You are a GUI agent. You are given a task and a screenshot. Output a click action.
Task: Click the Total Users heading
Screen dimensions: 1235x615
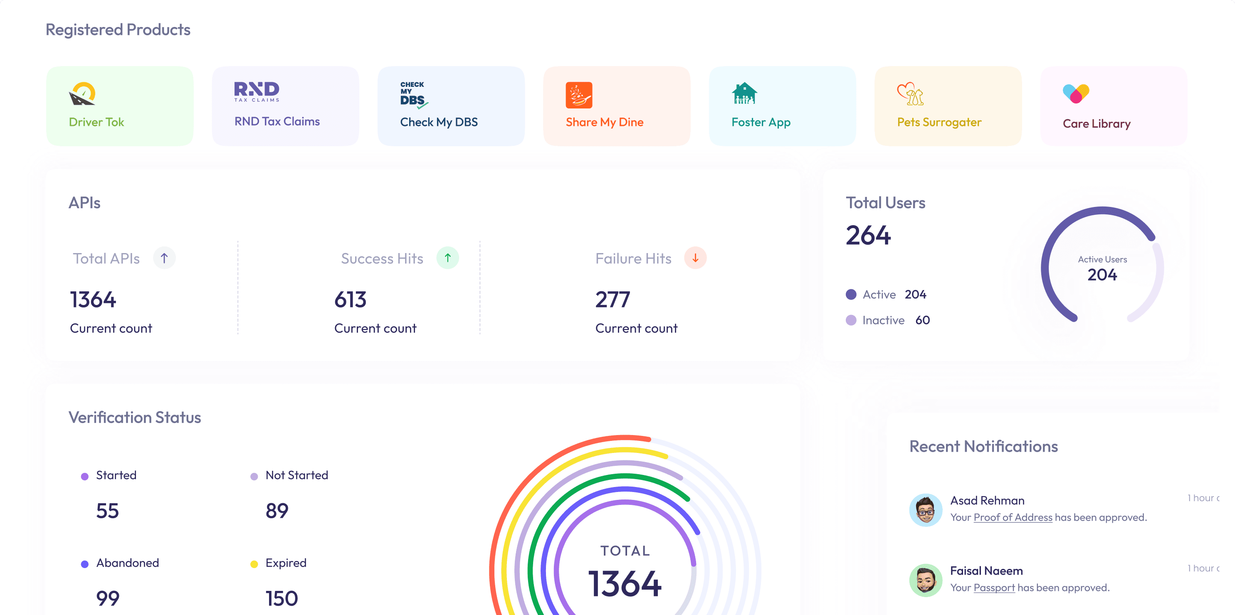coord(885,203)
